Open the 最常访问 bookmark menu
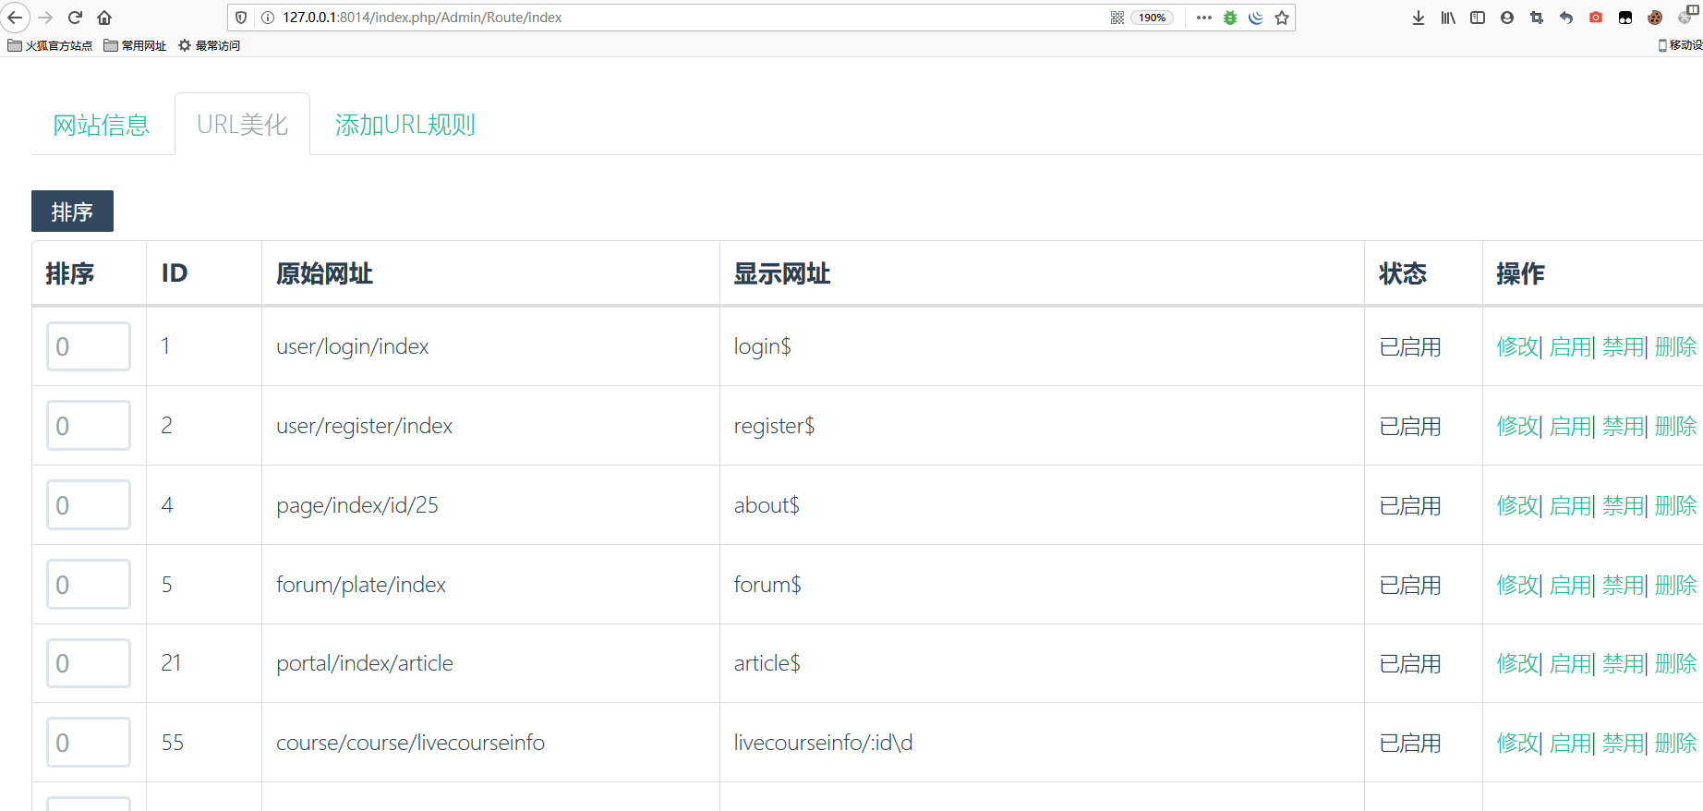Image resolution: width=1703 pixels, height=811 pixels. (x=209, y=45)
